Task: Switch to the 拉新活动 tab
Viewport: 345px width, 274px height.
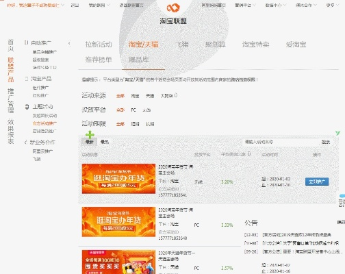Action: tap(99, 45)
